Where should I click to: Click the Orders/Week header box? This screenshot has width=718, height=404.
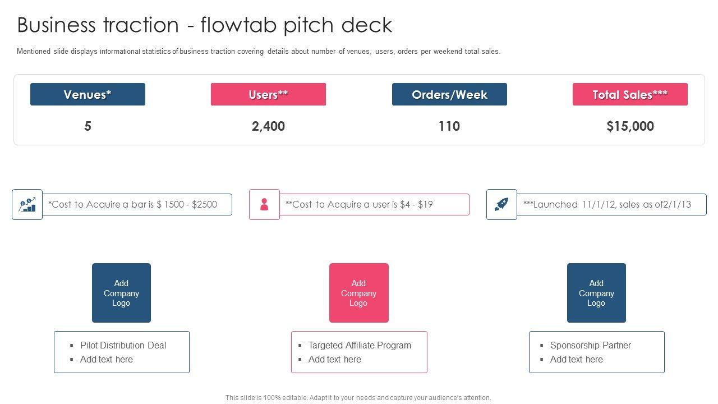coord(449,94)
